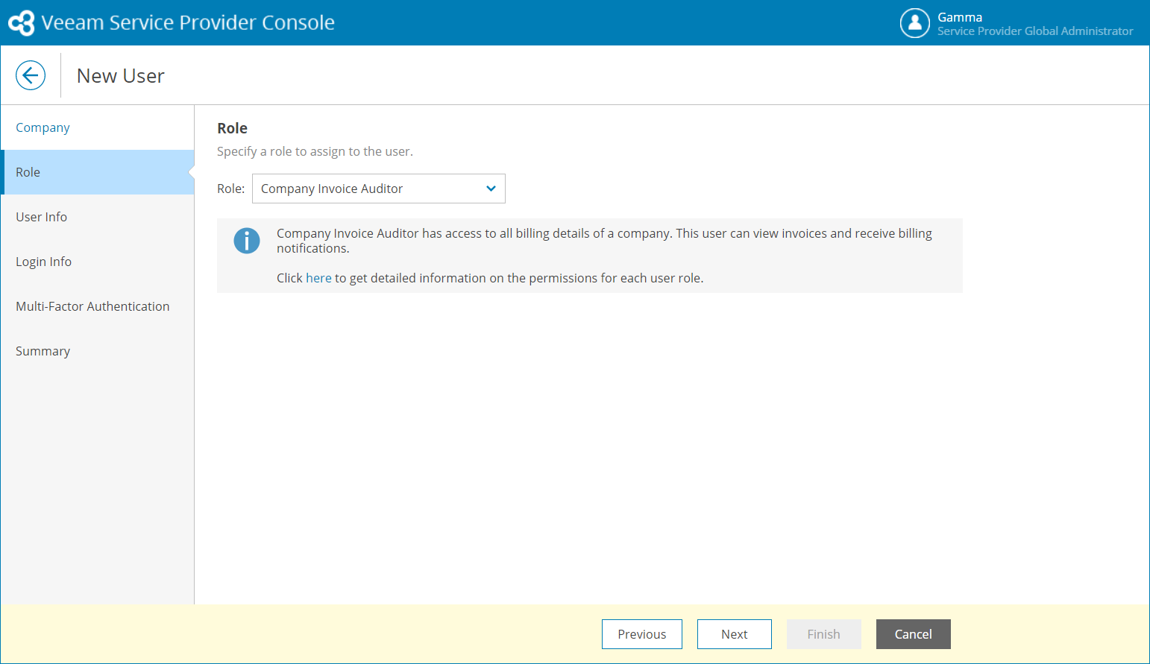Click the Veeam Service Provider Console title

click(188, 23)
